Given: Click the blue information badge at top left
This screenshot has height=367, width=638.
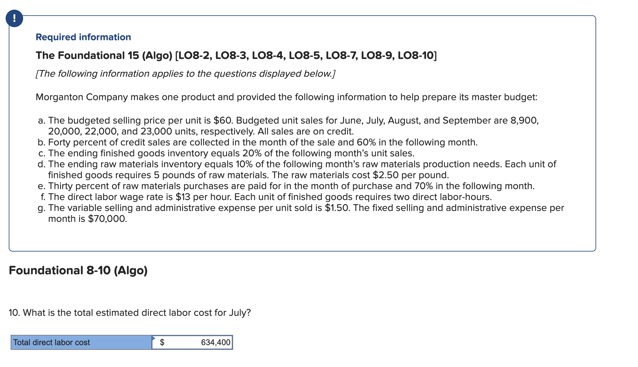Looking at the screenshot, I should pos(15,19).
